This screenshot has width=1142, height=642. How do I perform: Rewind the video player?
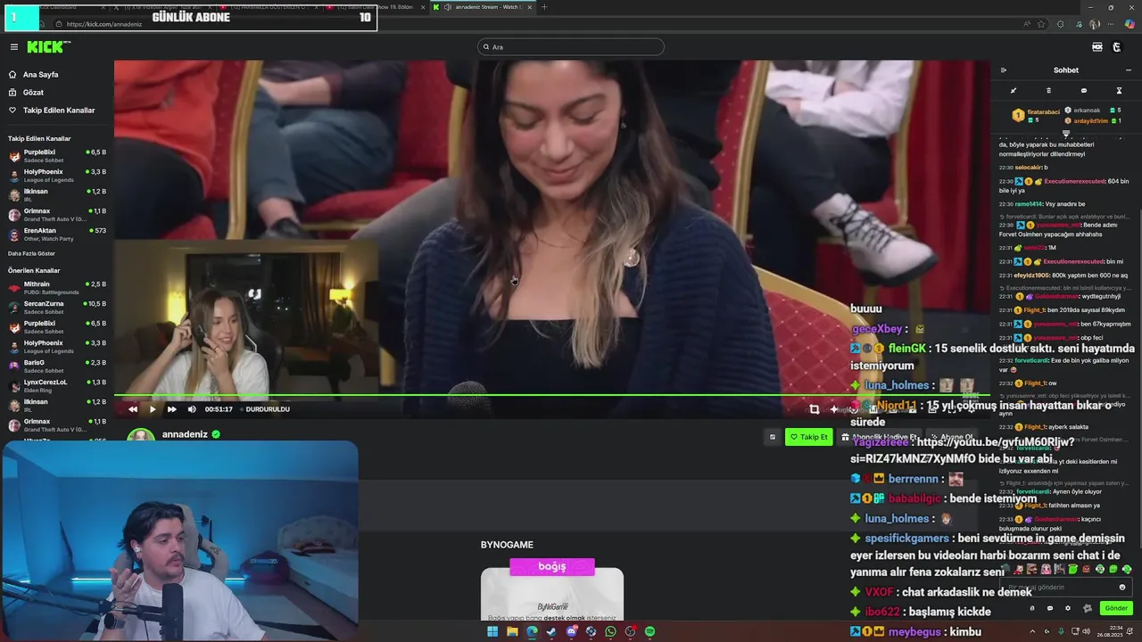(133, 409)
